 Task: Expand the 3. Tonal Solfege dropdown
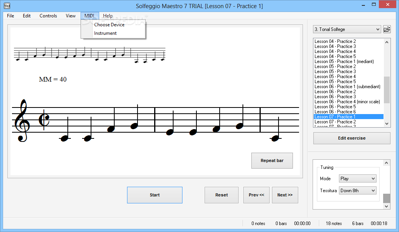click(347, 29)
